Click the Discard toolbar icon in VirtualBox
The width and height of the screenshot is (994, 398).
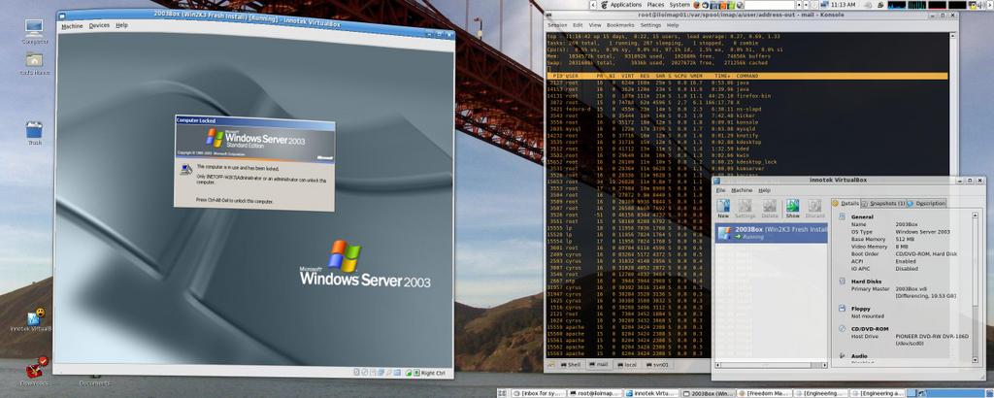(x=814, y=209)
